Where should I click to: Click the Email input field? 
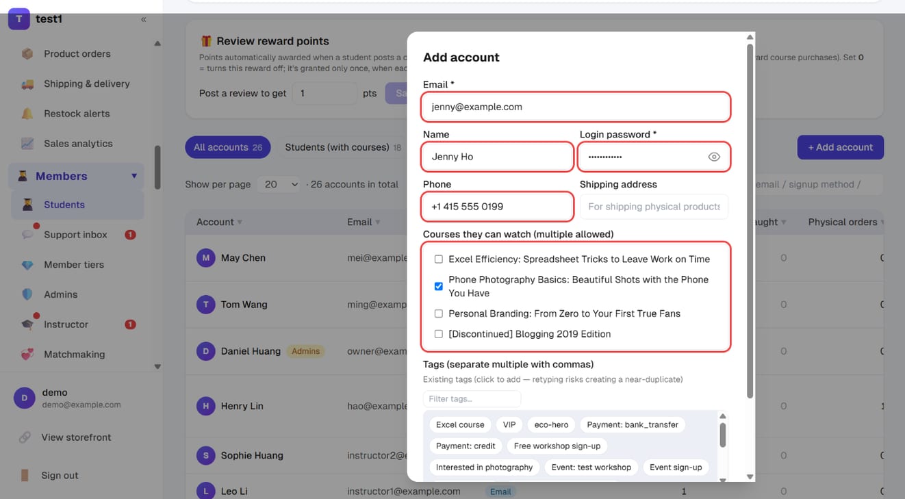(x=576, y=107)
